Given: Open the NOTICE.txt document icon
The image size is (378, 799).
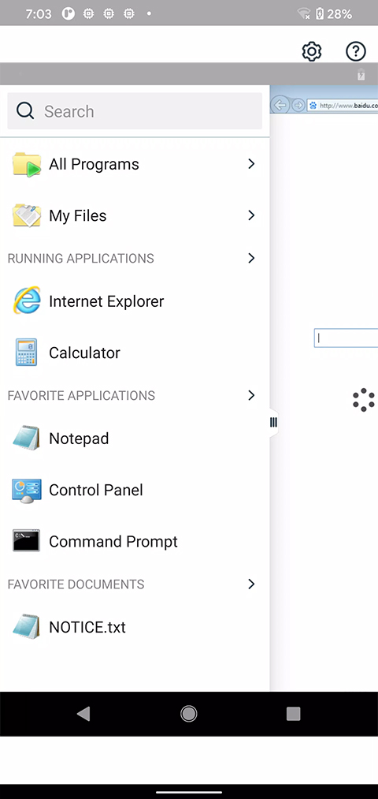Looking at the screenshot, I should pyautogui.click(x=27, y=627).
